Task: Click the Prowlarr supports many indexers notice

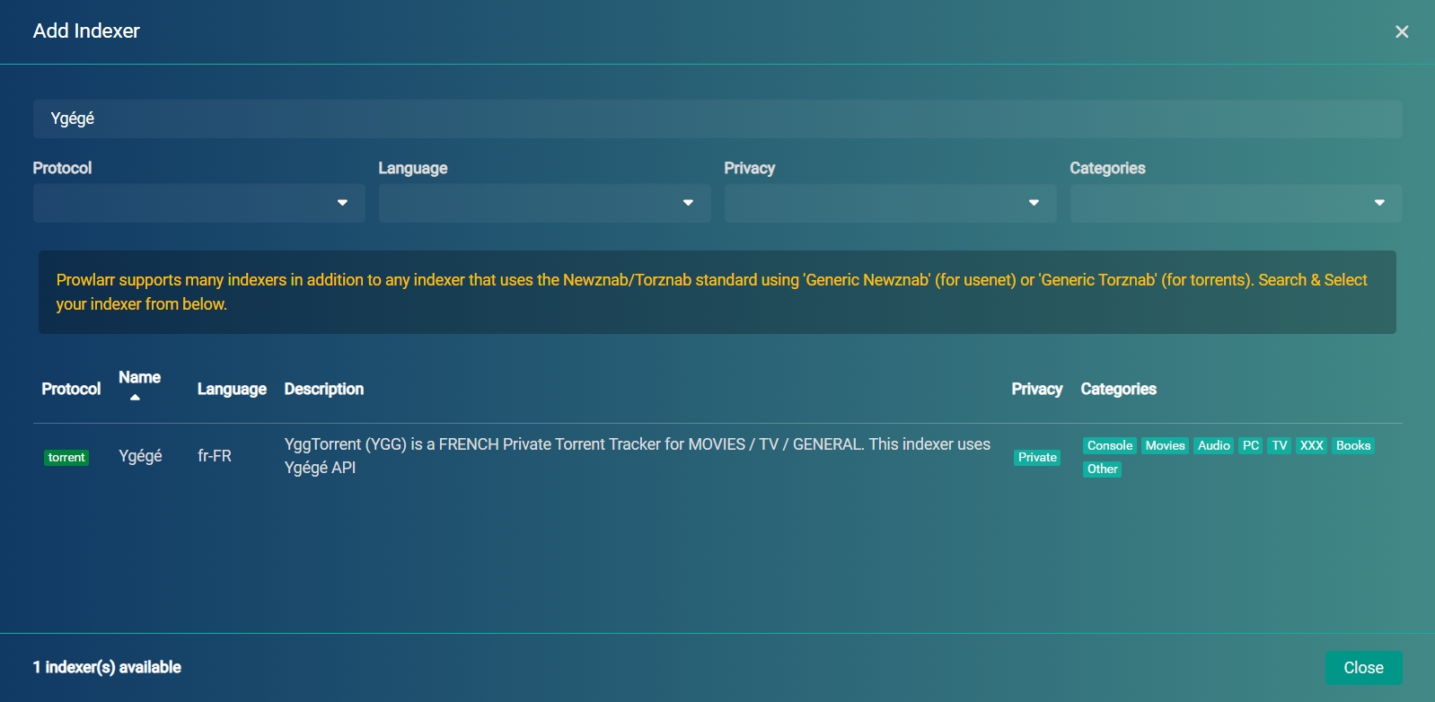Action: 717,292
